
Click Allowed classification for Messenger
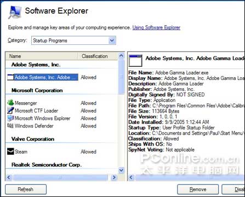[88, 103]
